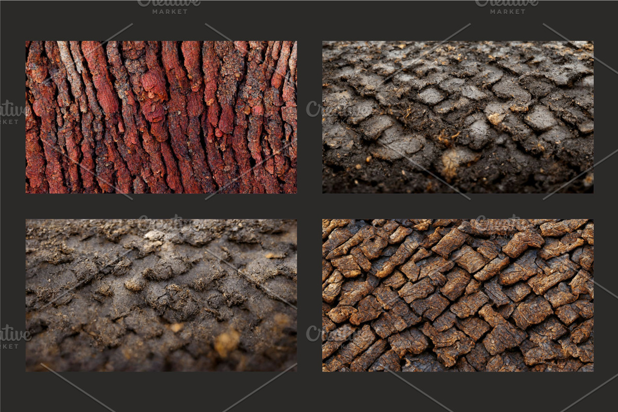Select the dark cracked mud texture, top right
Screen dimensions: 618x412
(457, 117)
